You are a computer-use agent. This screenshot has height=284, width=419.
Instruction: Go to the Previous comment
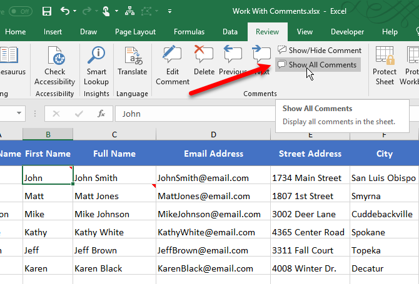pos(233,61)
